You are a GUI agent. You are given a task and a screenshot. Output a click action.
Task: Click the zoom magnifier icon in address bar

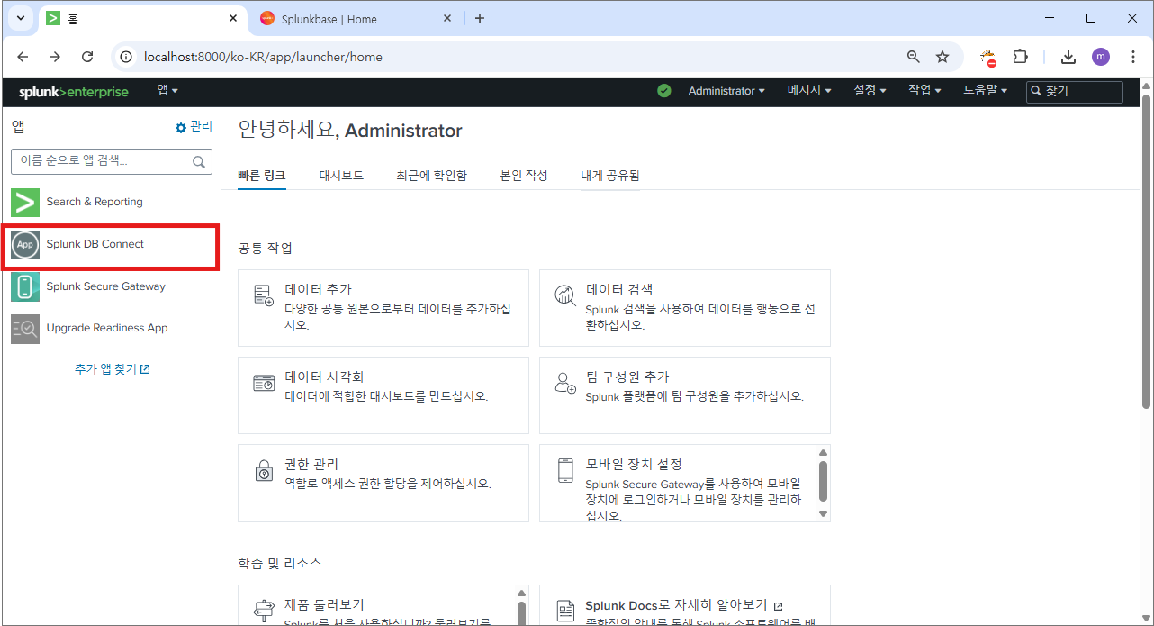914,57
